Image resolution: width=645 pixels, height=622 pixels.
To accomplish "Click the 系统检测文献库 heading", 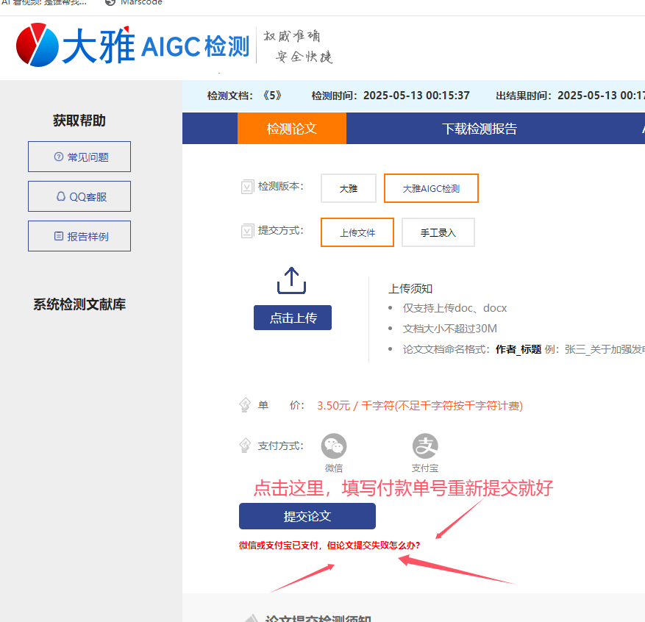I will 79,304.
